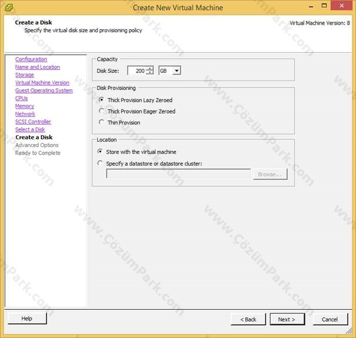The image size is (356, 338).
Task: Click the window resize grip corner
Action: click(350, 331)
